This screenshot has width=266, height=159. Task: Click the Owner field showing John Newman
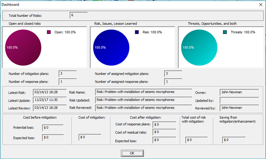pos(240,92)
